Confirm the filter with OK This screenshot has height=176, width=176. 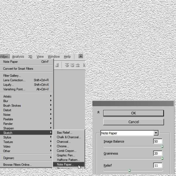[x=133, y=113]
